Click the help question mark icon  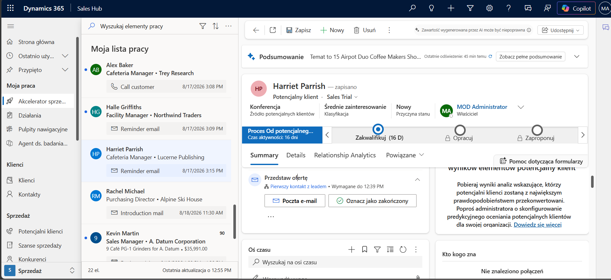(508, 8)
